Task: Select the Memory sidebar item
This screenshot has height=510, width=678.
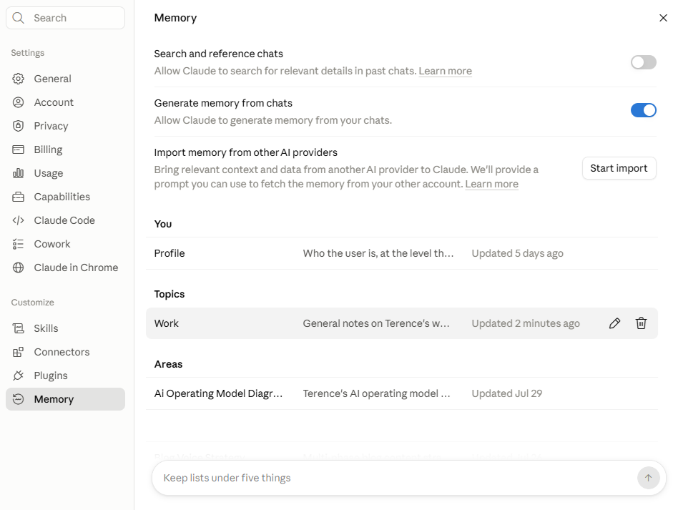Action: coord(65,399)
